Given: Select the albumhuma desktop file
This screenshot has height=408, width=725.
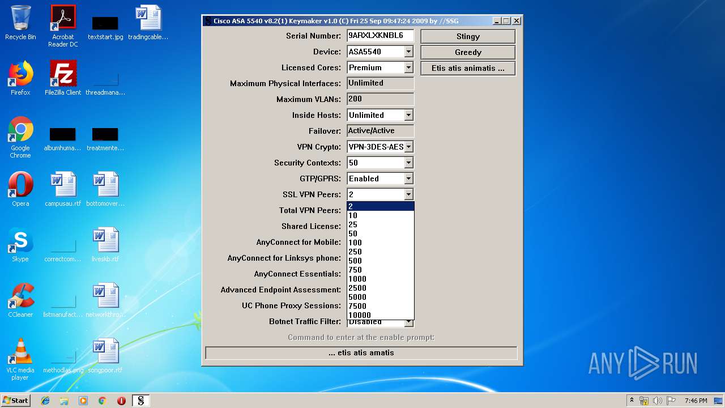Looking at the screenshot, I should 63,139.
